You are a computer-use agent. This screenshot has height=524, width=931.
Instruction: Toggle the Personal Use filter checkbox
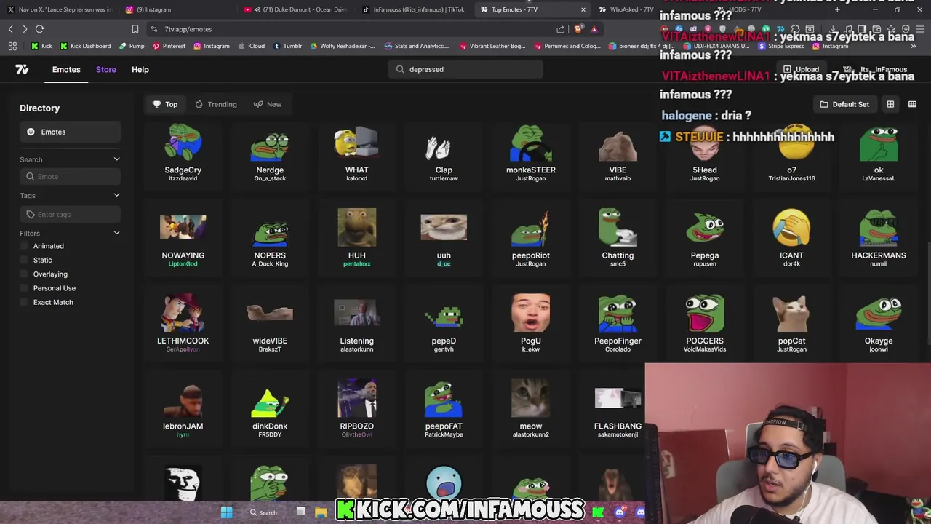pyautogui.click(x=24, y=288)
